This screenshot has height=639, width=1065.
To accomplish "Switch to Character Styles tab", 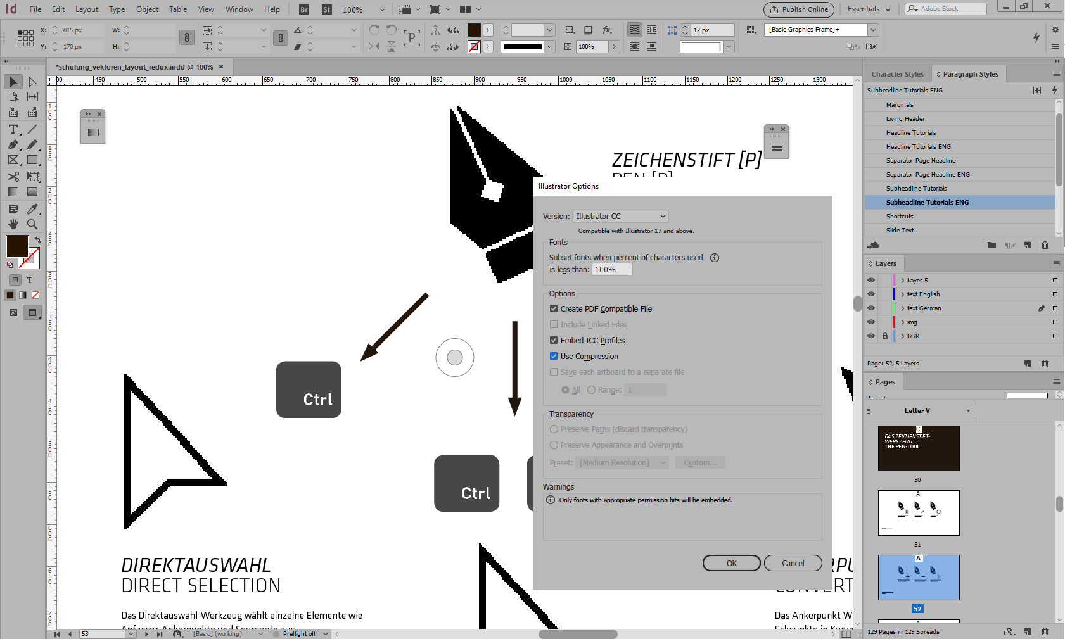I will tap(897, 74).
